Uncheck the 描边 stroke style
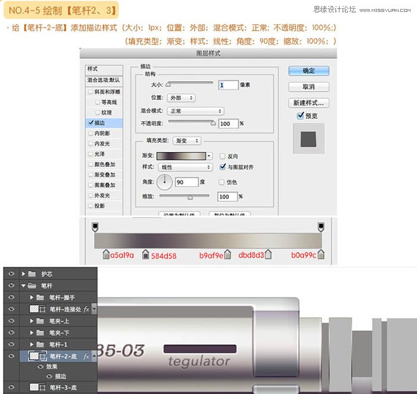The image size is (417, 394). click(x=91, y=123)
